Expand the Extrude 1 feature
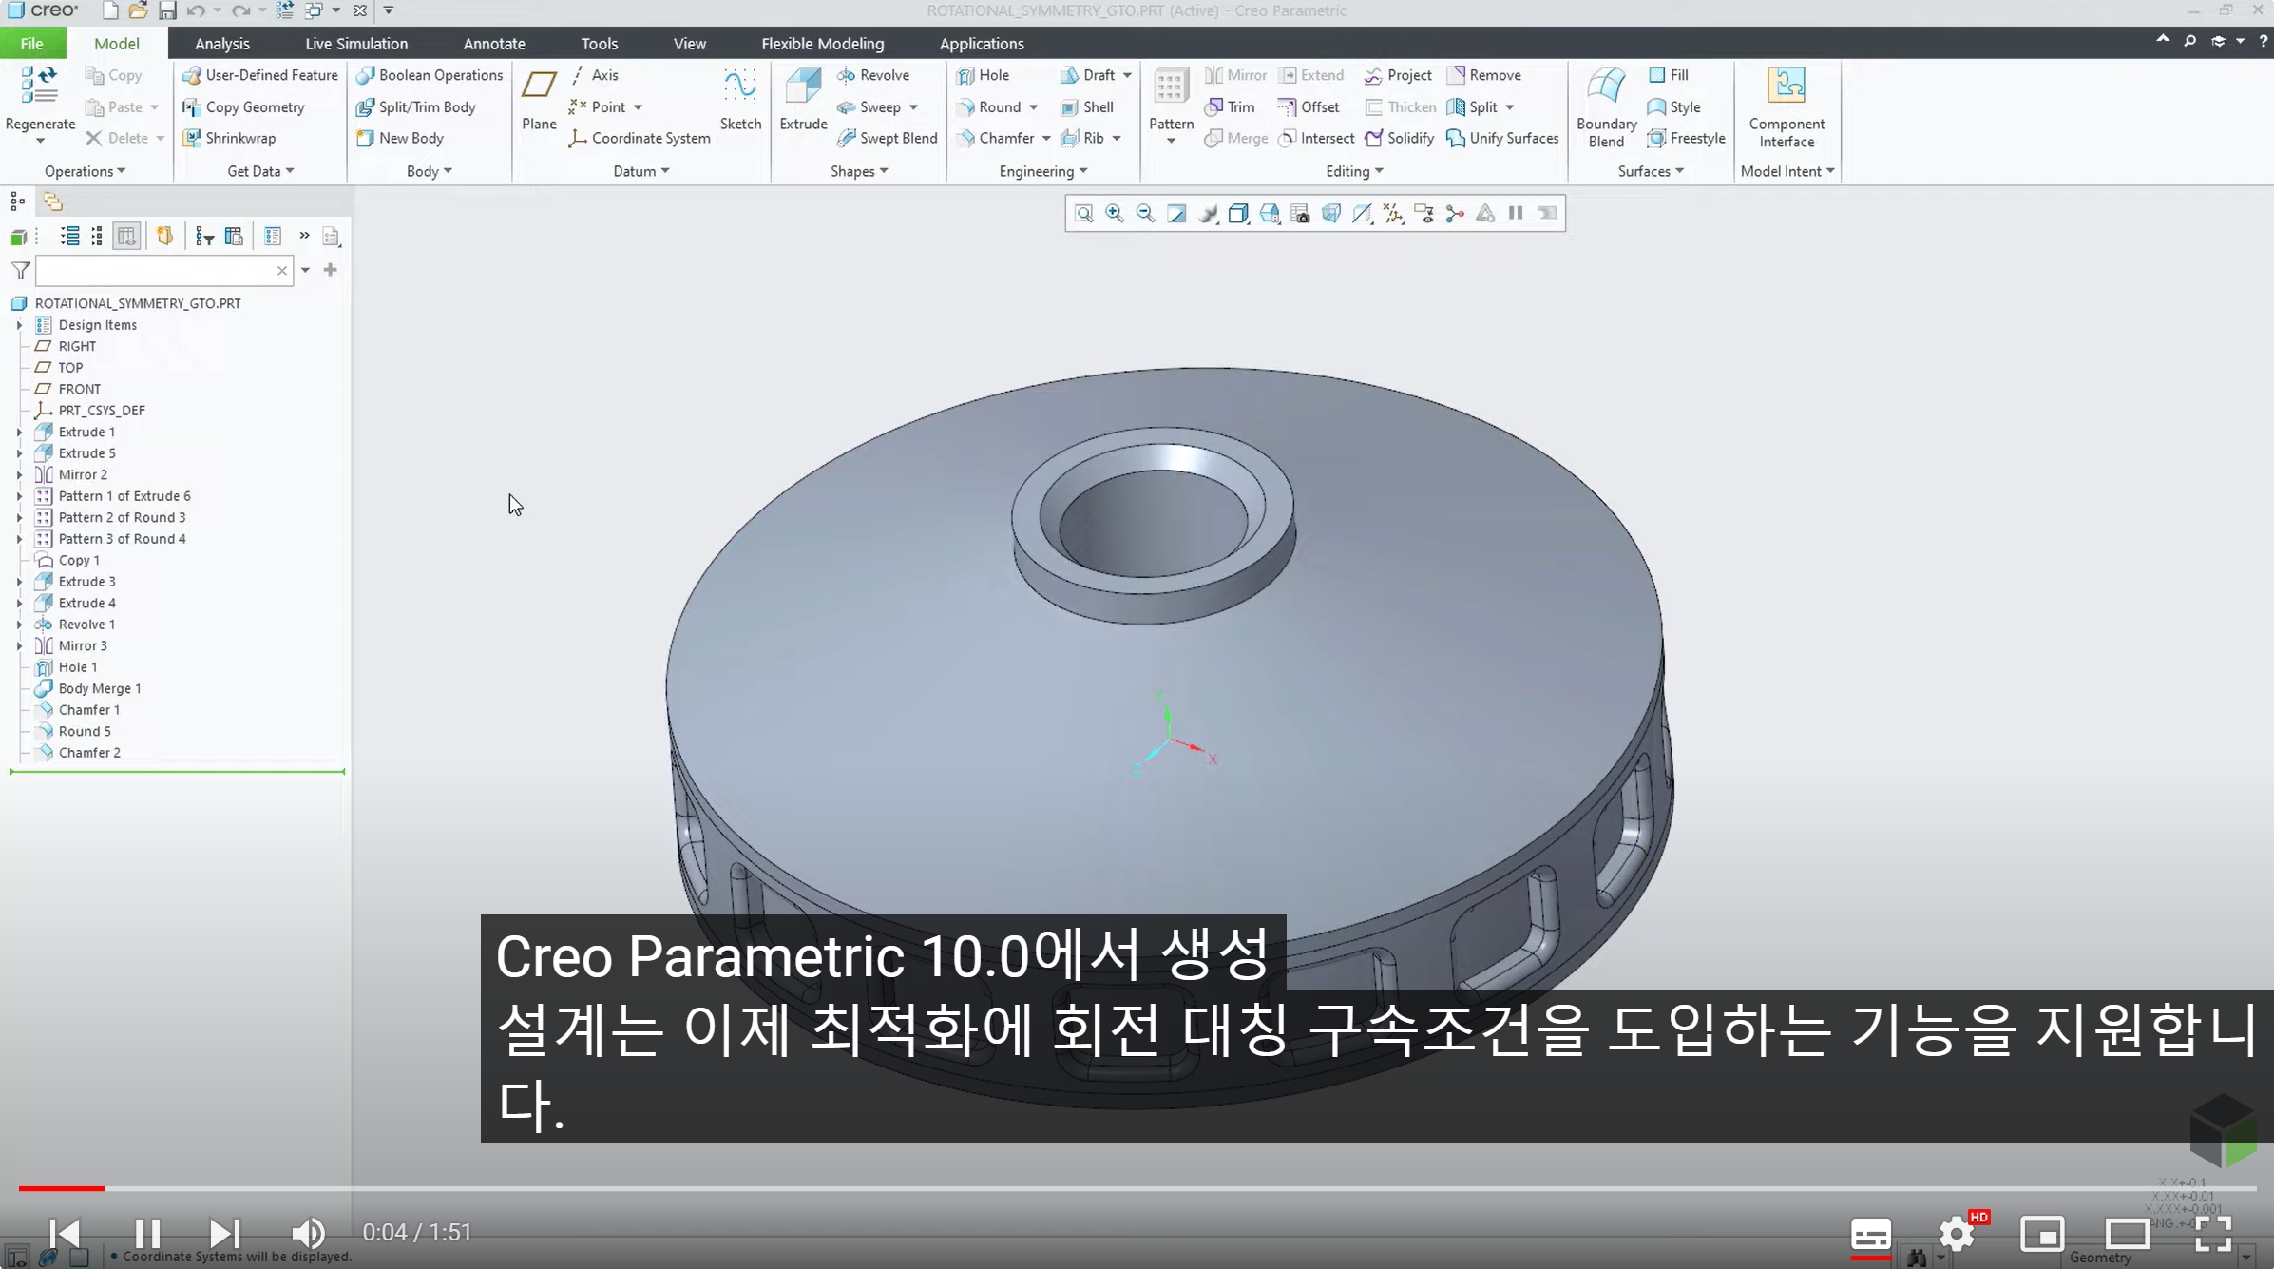The width and height of the screenshot is (2274, 1269). 19,432
